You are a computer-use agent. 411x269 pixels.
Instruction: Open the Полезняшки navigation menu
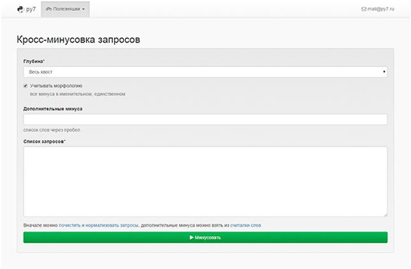click(65, 9)
